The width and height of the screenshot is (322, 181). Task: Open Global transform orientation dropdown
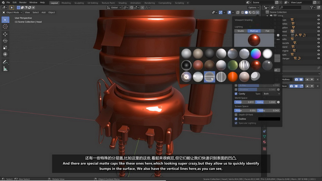pyautogui.click(x=114, y=8)
